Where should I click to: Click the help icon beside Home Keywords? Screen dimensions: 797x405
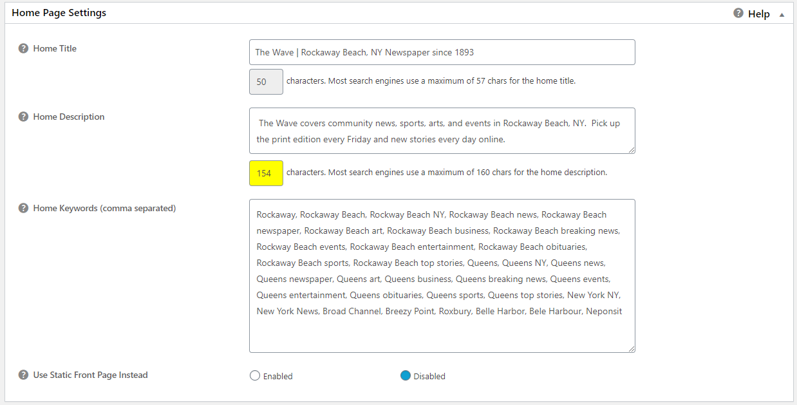click(23, 208)
